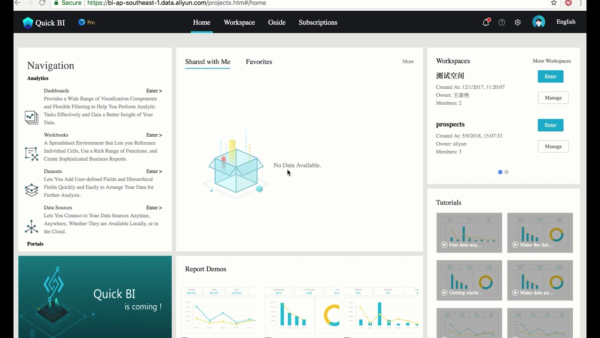The width and height of the screenshot is (600, 338).
Task: Click the Data Sources heading text
Action: pos(58,207)
